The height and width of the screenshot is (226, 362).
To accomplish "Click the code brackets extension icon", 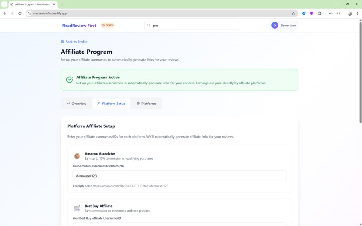I will coord(338,13).
